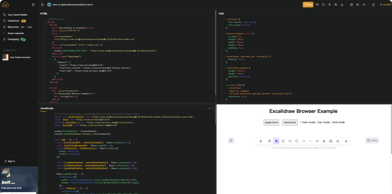The height and width of the screenshot is (194, 392).
Task: Select the Excalidraw text tool
Action: (x=324, y=141)
